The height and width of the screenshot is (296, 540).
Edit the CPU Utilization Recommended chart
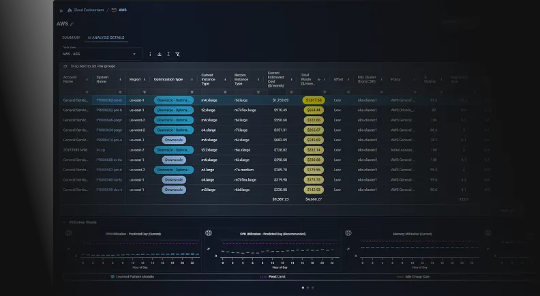tap(209, 248)
